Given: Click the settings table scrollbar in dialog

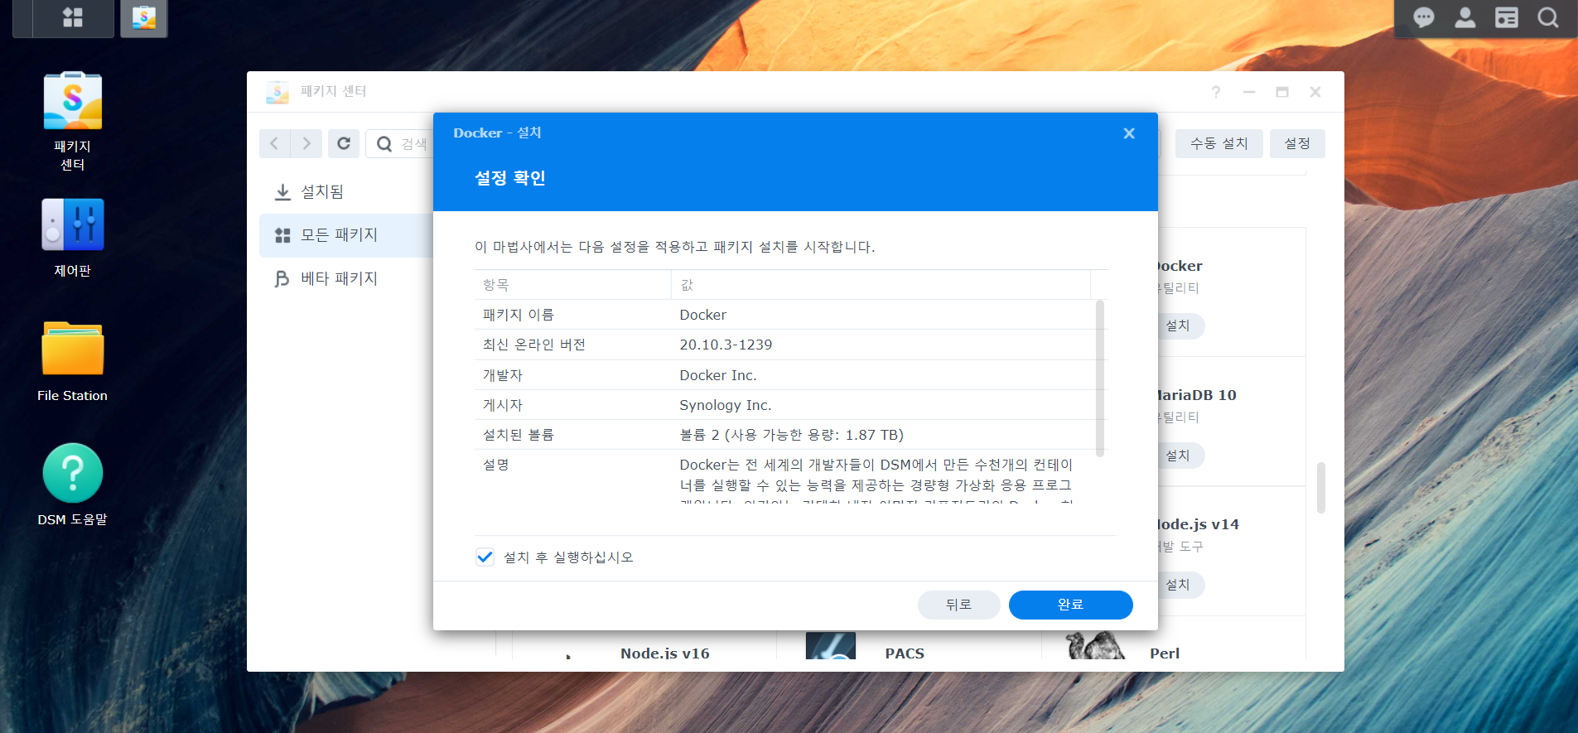Looking at the screenshot, I should (x=1100, y=379).
